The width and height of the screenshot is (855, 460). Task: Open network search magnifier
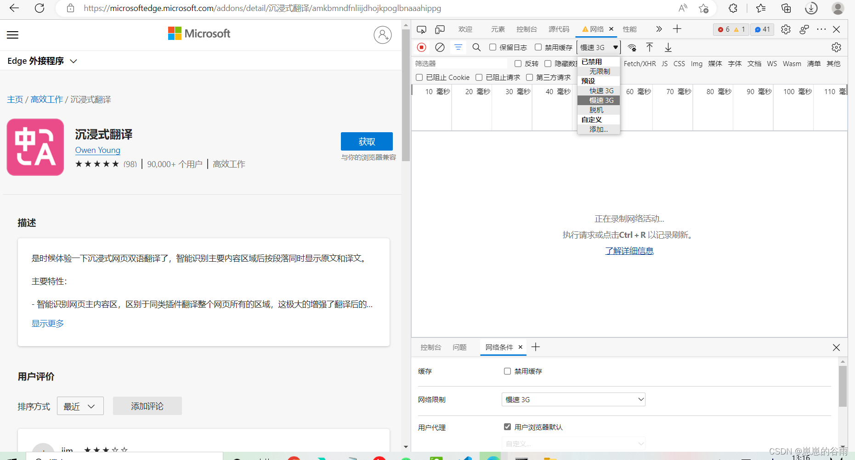(476, 47)
